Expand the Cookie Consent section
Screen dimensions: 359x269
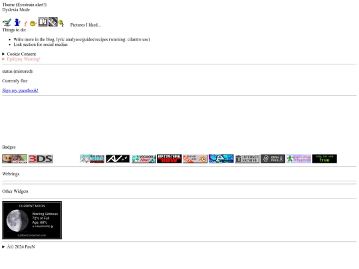click(19, 54)
